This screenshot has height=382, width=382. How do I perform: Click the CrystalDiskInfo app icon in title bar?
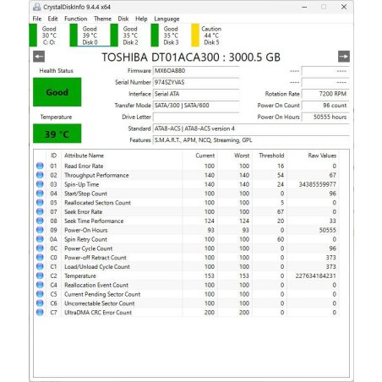(37, 7)
